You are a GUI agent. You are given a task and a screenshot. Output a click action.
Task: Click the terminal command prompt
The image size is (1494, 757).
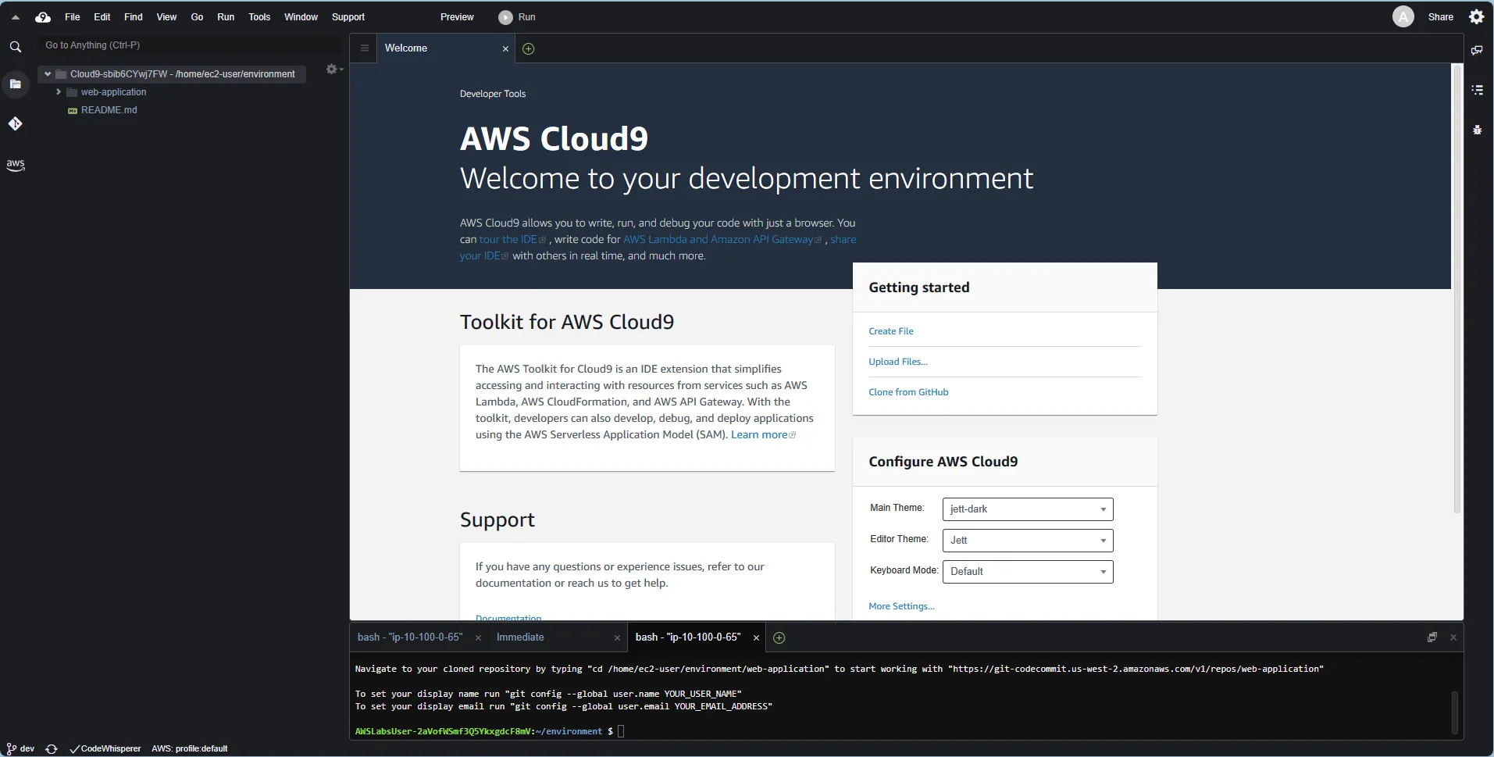coord(489,732)
